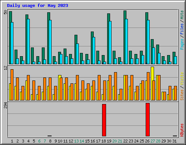Image resolution: width=186 pixels, height=145 pixels.
Task: Click day label "8" on the x-axis
Action: 50,141
